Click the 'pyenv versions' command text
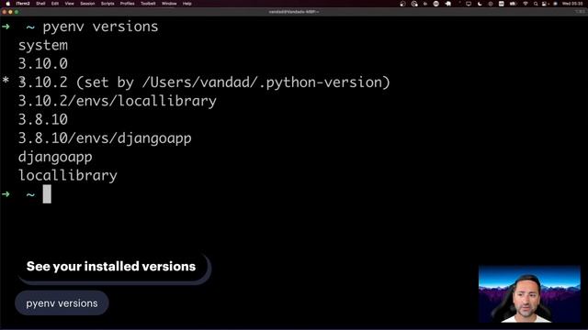The width and height of the screenshot is (588, 330). pyautogui.click(x=100, y=27)
